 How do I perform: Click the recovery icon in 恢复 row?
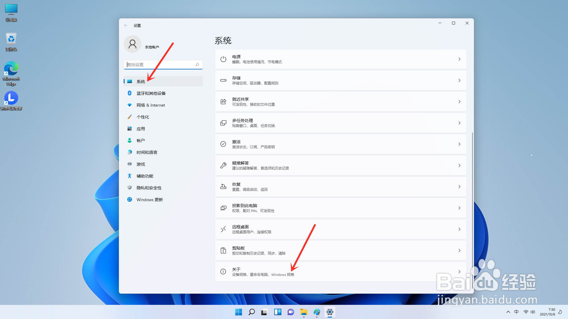(223, 187)
